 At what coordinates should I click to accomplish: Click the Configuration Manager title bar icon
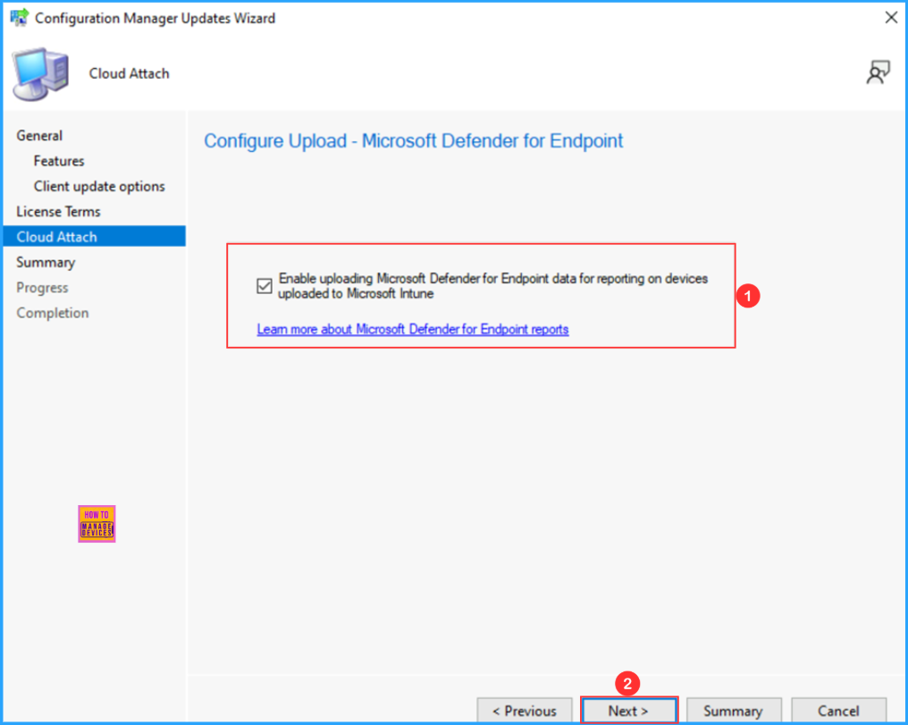19,17
